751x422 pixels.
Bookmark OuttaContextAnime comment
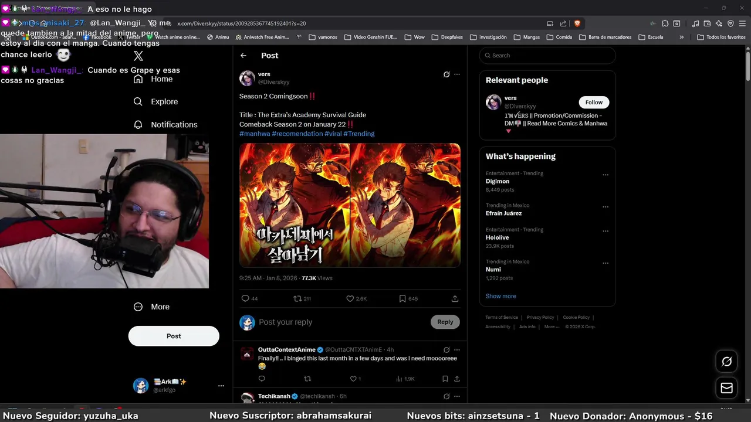445,379
